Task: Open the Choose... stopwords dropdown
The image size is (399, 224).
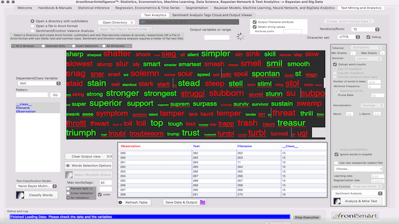Action: coord(358,169)
